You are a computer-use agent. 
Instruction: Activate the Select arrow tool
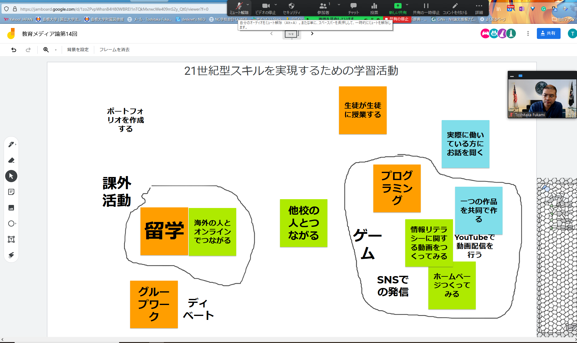(11, 176)
